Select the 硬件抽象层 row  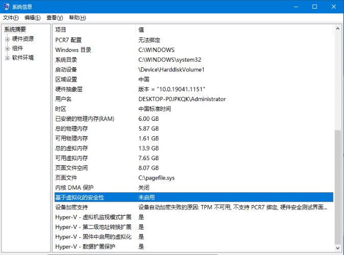pos(194,89)
